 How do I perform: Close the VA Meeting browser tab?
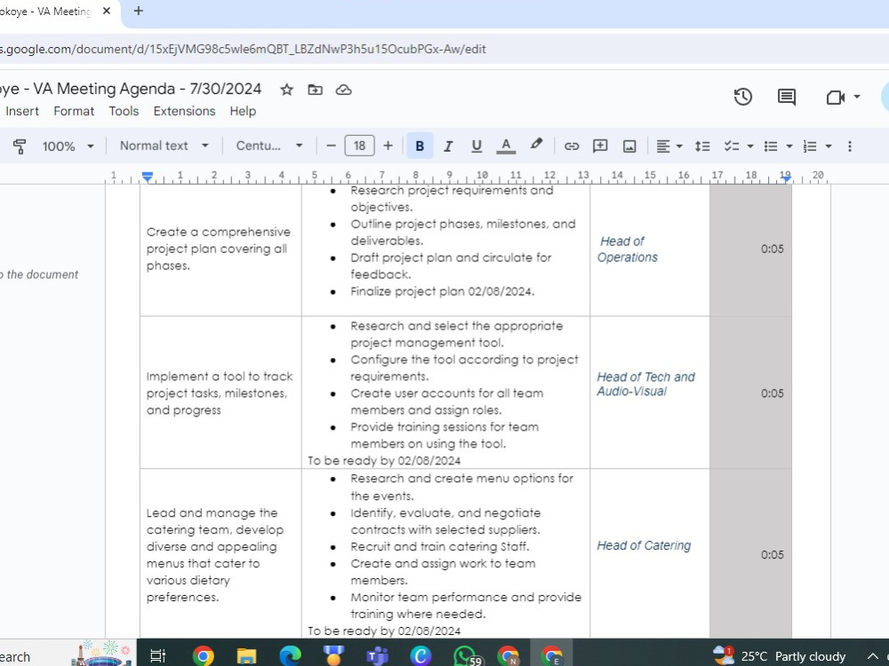pyautogui.click(x=106, y=11)
